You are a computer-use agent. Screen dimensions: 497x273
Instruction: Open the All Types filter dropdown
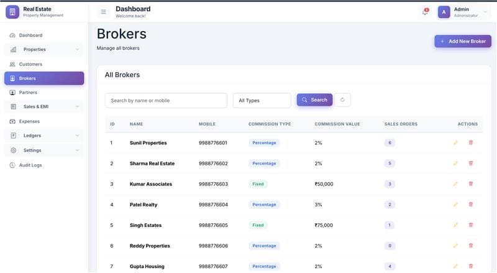tap(262, 100)
